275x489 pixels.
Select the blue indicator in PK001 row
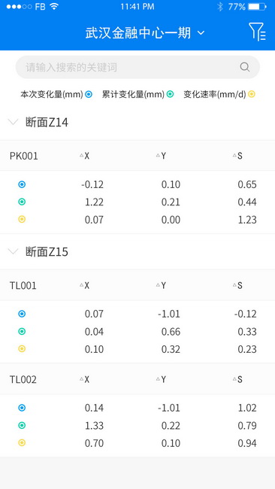(22, 184)
